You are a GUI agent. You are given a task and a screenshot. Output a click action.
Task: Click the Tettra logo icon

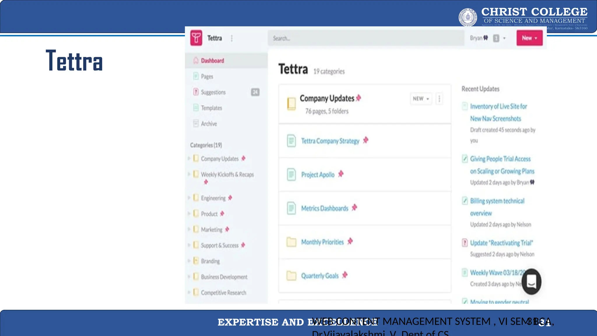(196, 38)
